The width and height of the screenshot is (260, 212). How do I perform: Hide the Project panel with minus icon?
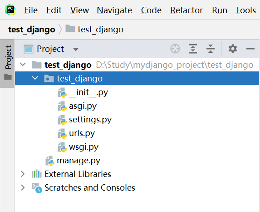250,49
